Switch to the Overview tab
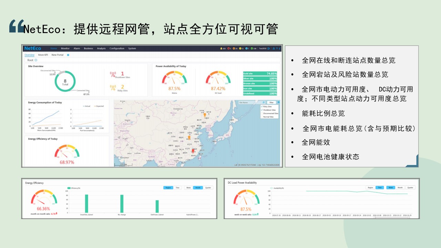This screenshot has height=248, width=441. (29, 55)
